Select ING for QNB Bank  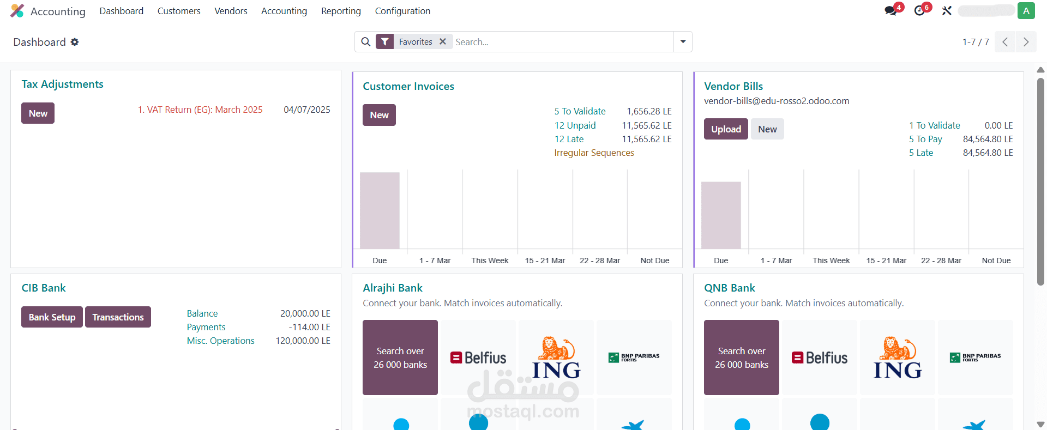coord(898,358)
